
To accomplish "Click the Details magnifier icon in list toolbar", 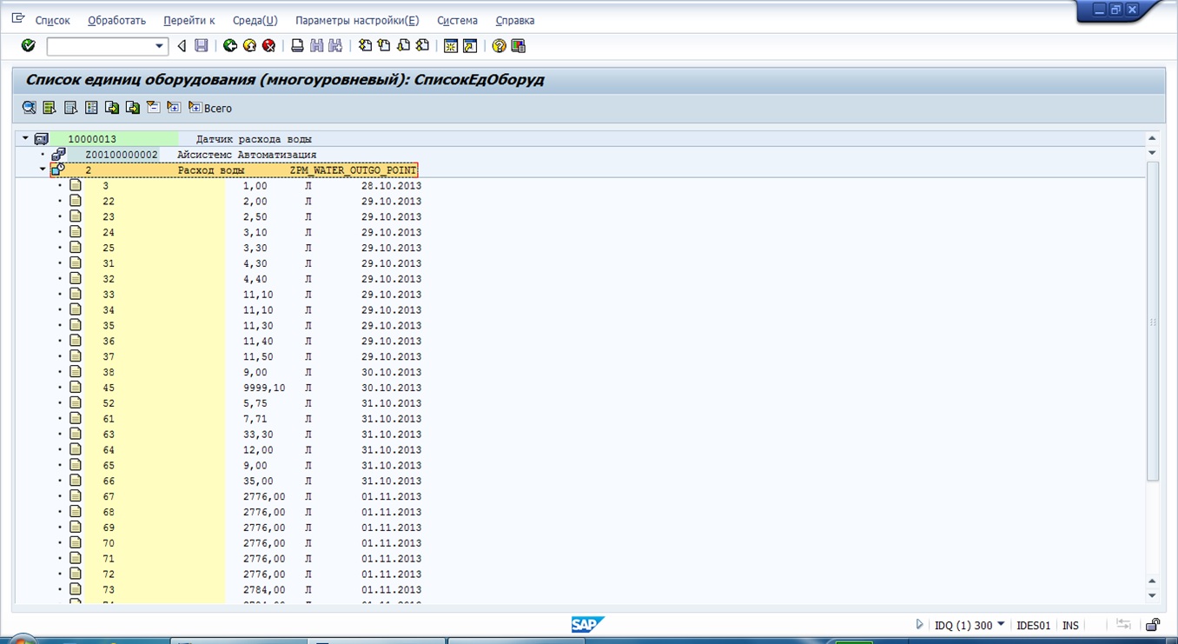I will click(x=30, y=108).
